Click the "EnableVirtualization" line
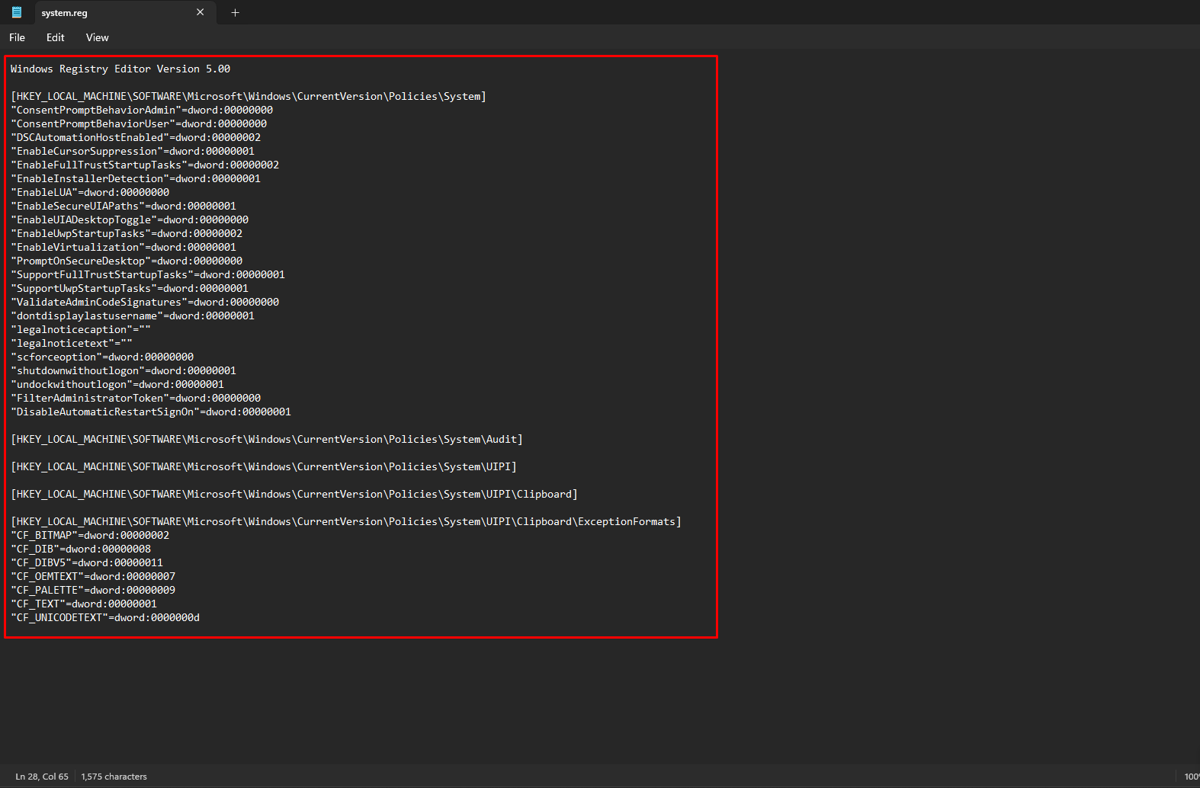The height and width of the screenshot is (788, 1200). point(124,247)
